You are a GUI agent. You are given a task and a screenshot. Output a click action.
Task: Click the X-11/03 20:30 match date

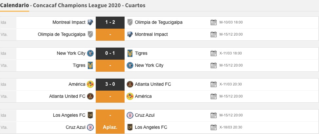coord(231,84)
